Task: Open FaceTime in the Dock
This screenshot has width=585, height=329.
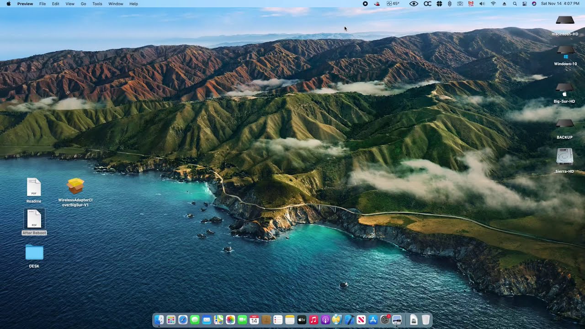Action: click(x=242, y=320)
